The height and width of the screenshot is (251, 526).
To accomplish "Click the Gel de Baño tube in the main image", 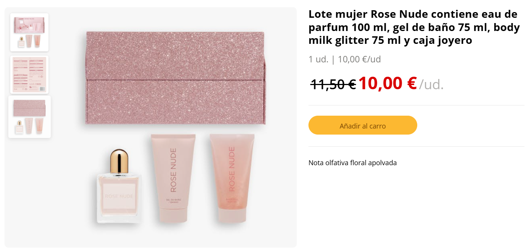I will 173,178.
